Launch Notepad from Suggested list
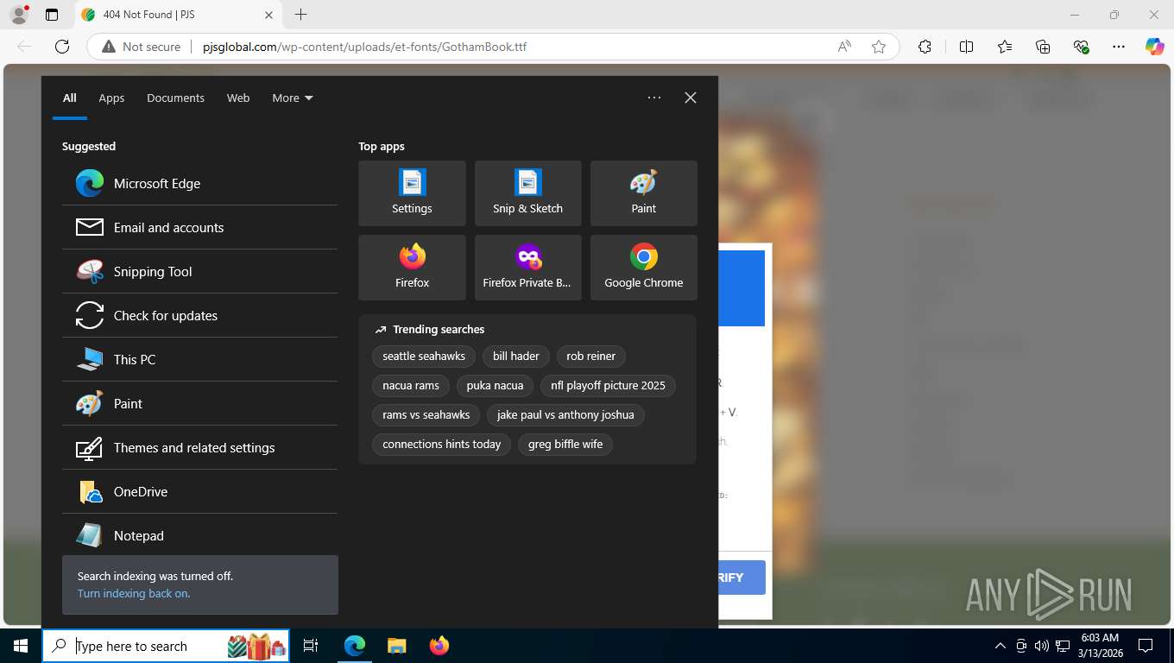This screenshot has width=1174, height=663. [199, 535]
